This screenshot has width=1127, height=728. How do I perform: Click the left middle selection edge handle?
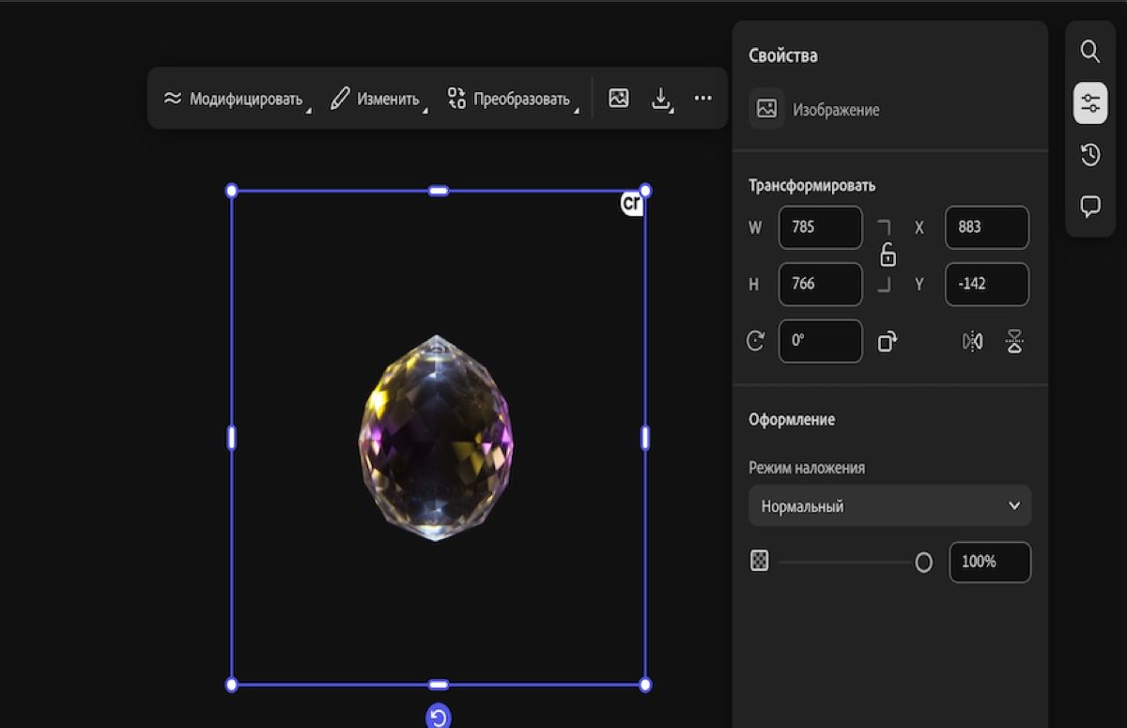232,437
